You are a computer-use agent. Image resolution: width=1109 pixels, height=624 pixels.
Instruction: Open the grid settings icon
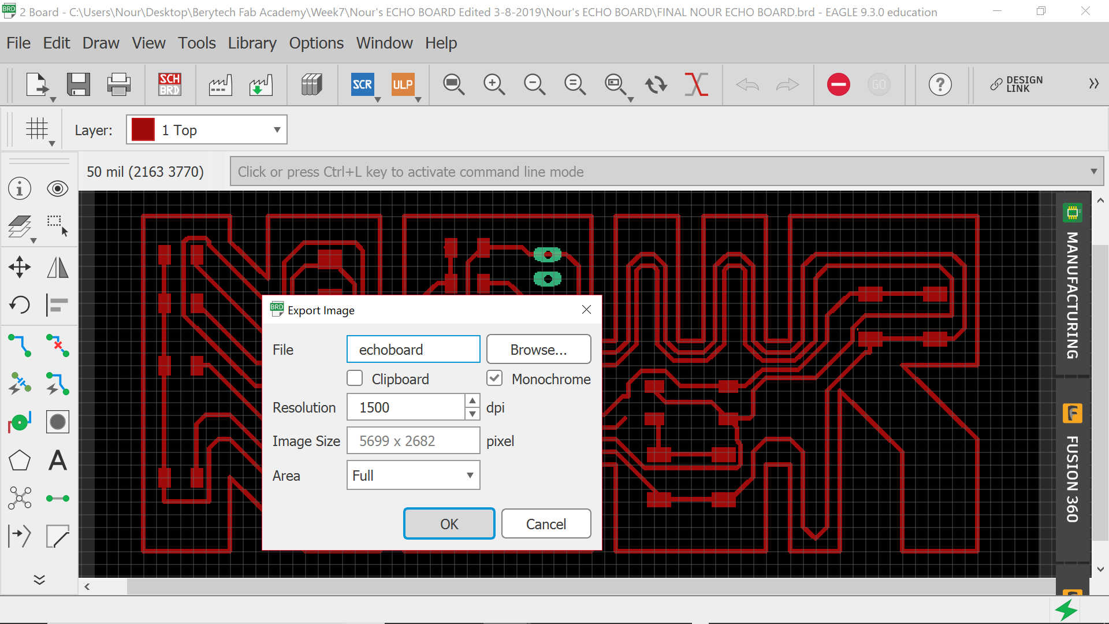pos(37,129)
